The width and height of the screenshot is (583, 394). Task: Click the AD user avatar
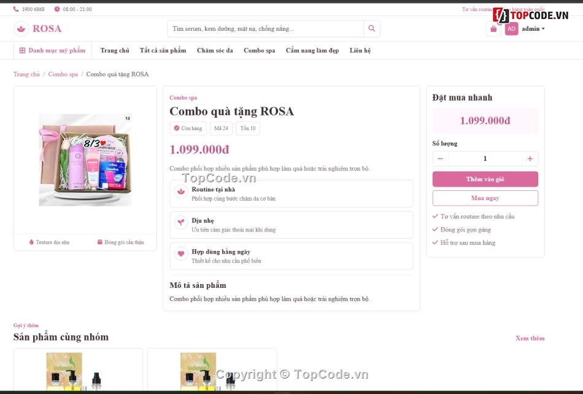pyautogui.click(x=512, y=29)
